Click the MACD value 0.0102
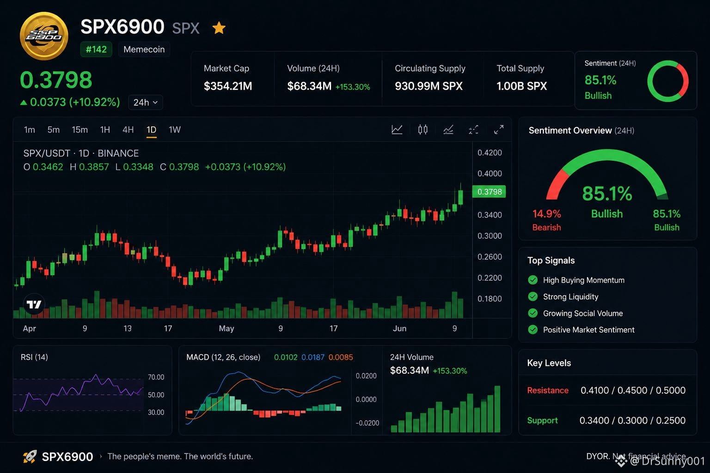710x473 pixels. coord(286,357)
